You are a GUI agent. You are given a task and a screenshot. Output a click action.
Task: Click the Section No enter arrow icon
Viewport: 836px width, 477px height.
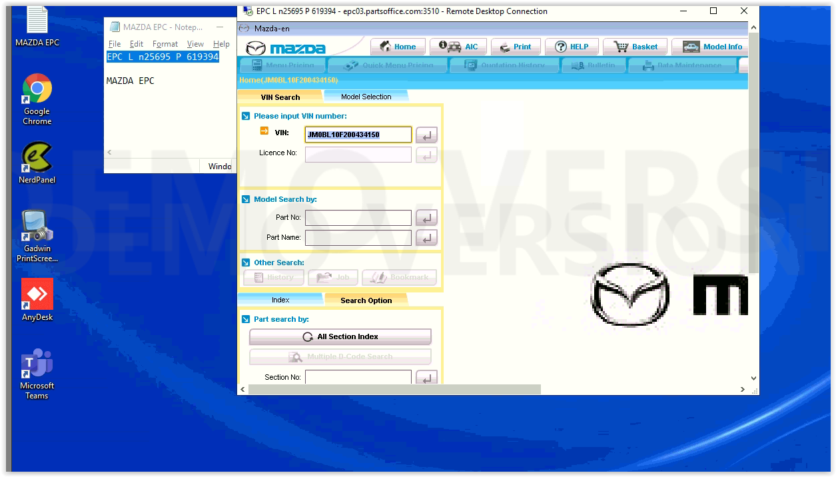426,378
